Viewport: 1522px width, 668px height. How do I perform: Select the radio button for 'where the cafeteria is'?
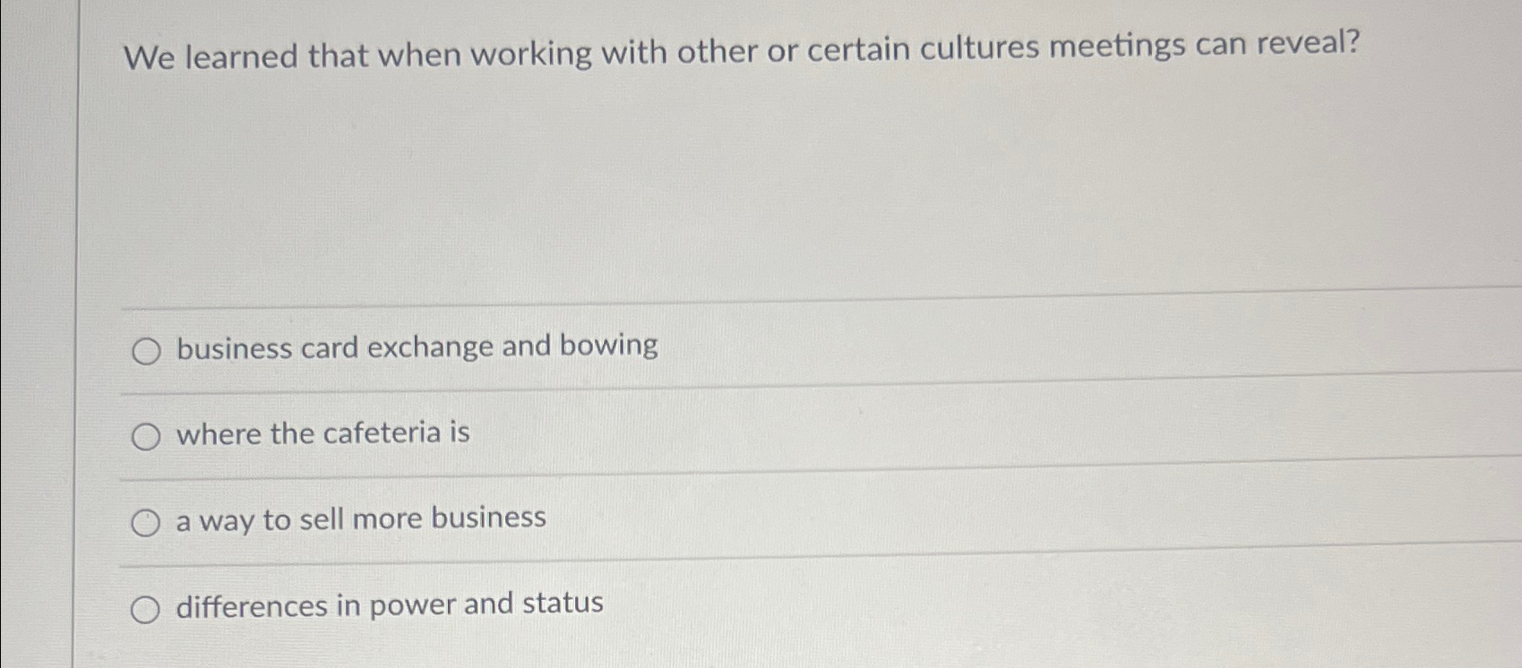pos(146,436)
